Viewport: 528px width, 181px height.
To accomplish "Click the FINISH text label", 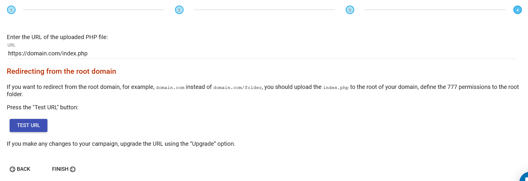I will click(x=60, y=169).
